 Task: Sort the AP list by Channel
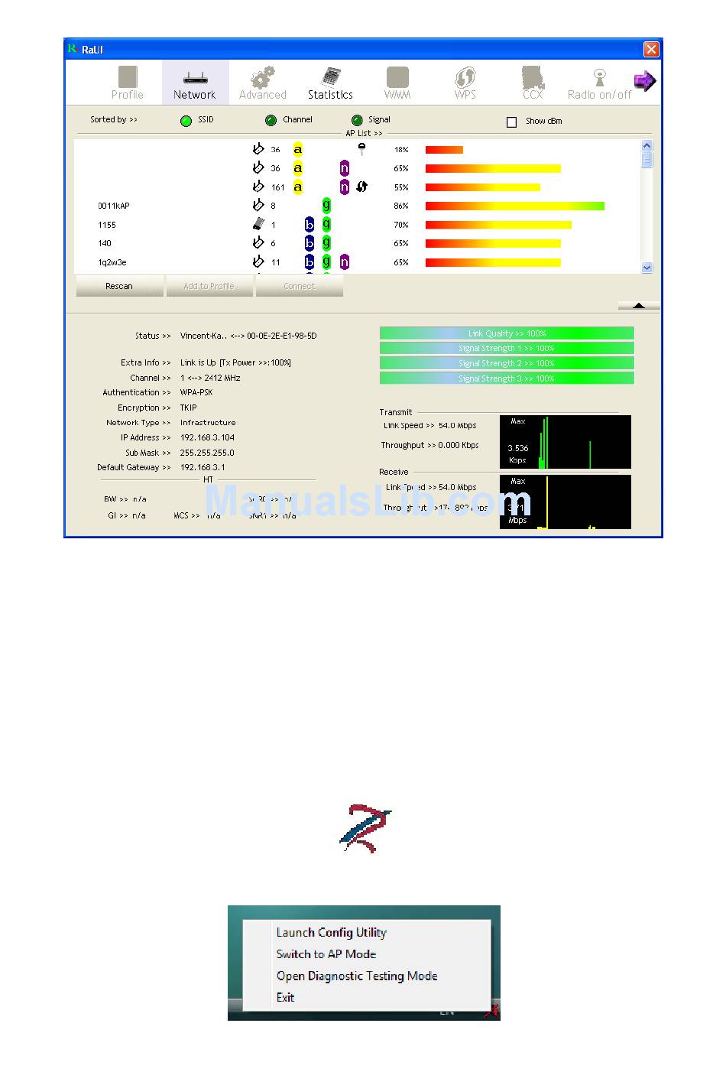point(271,121)
